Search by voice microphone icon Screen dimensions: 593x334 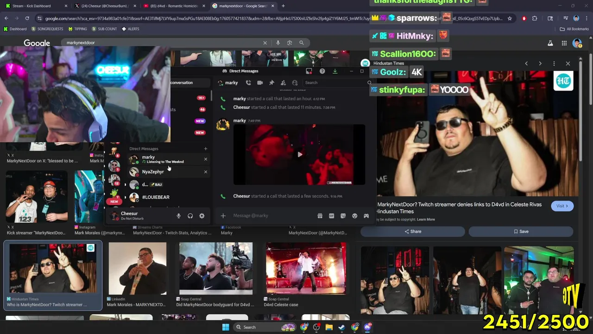[278, 43]
